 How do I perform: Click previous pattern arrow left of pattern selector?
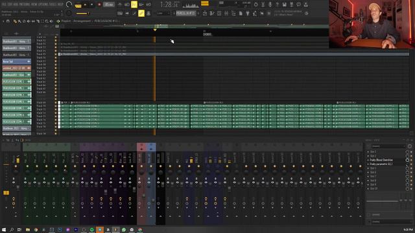pyautogui.click(x=174, y=13)
